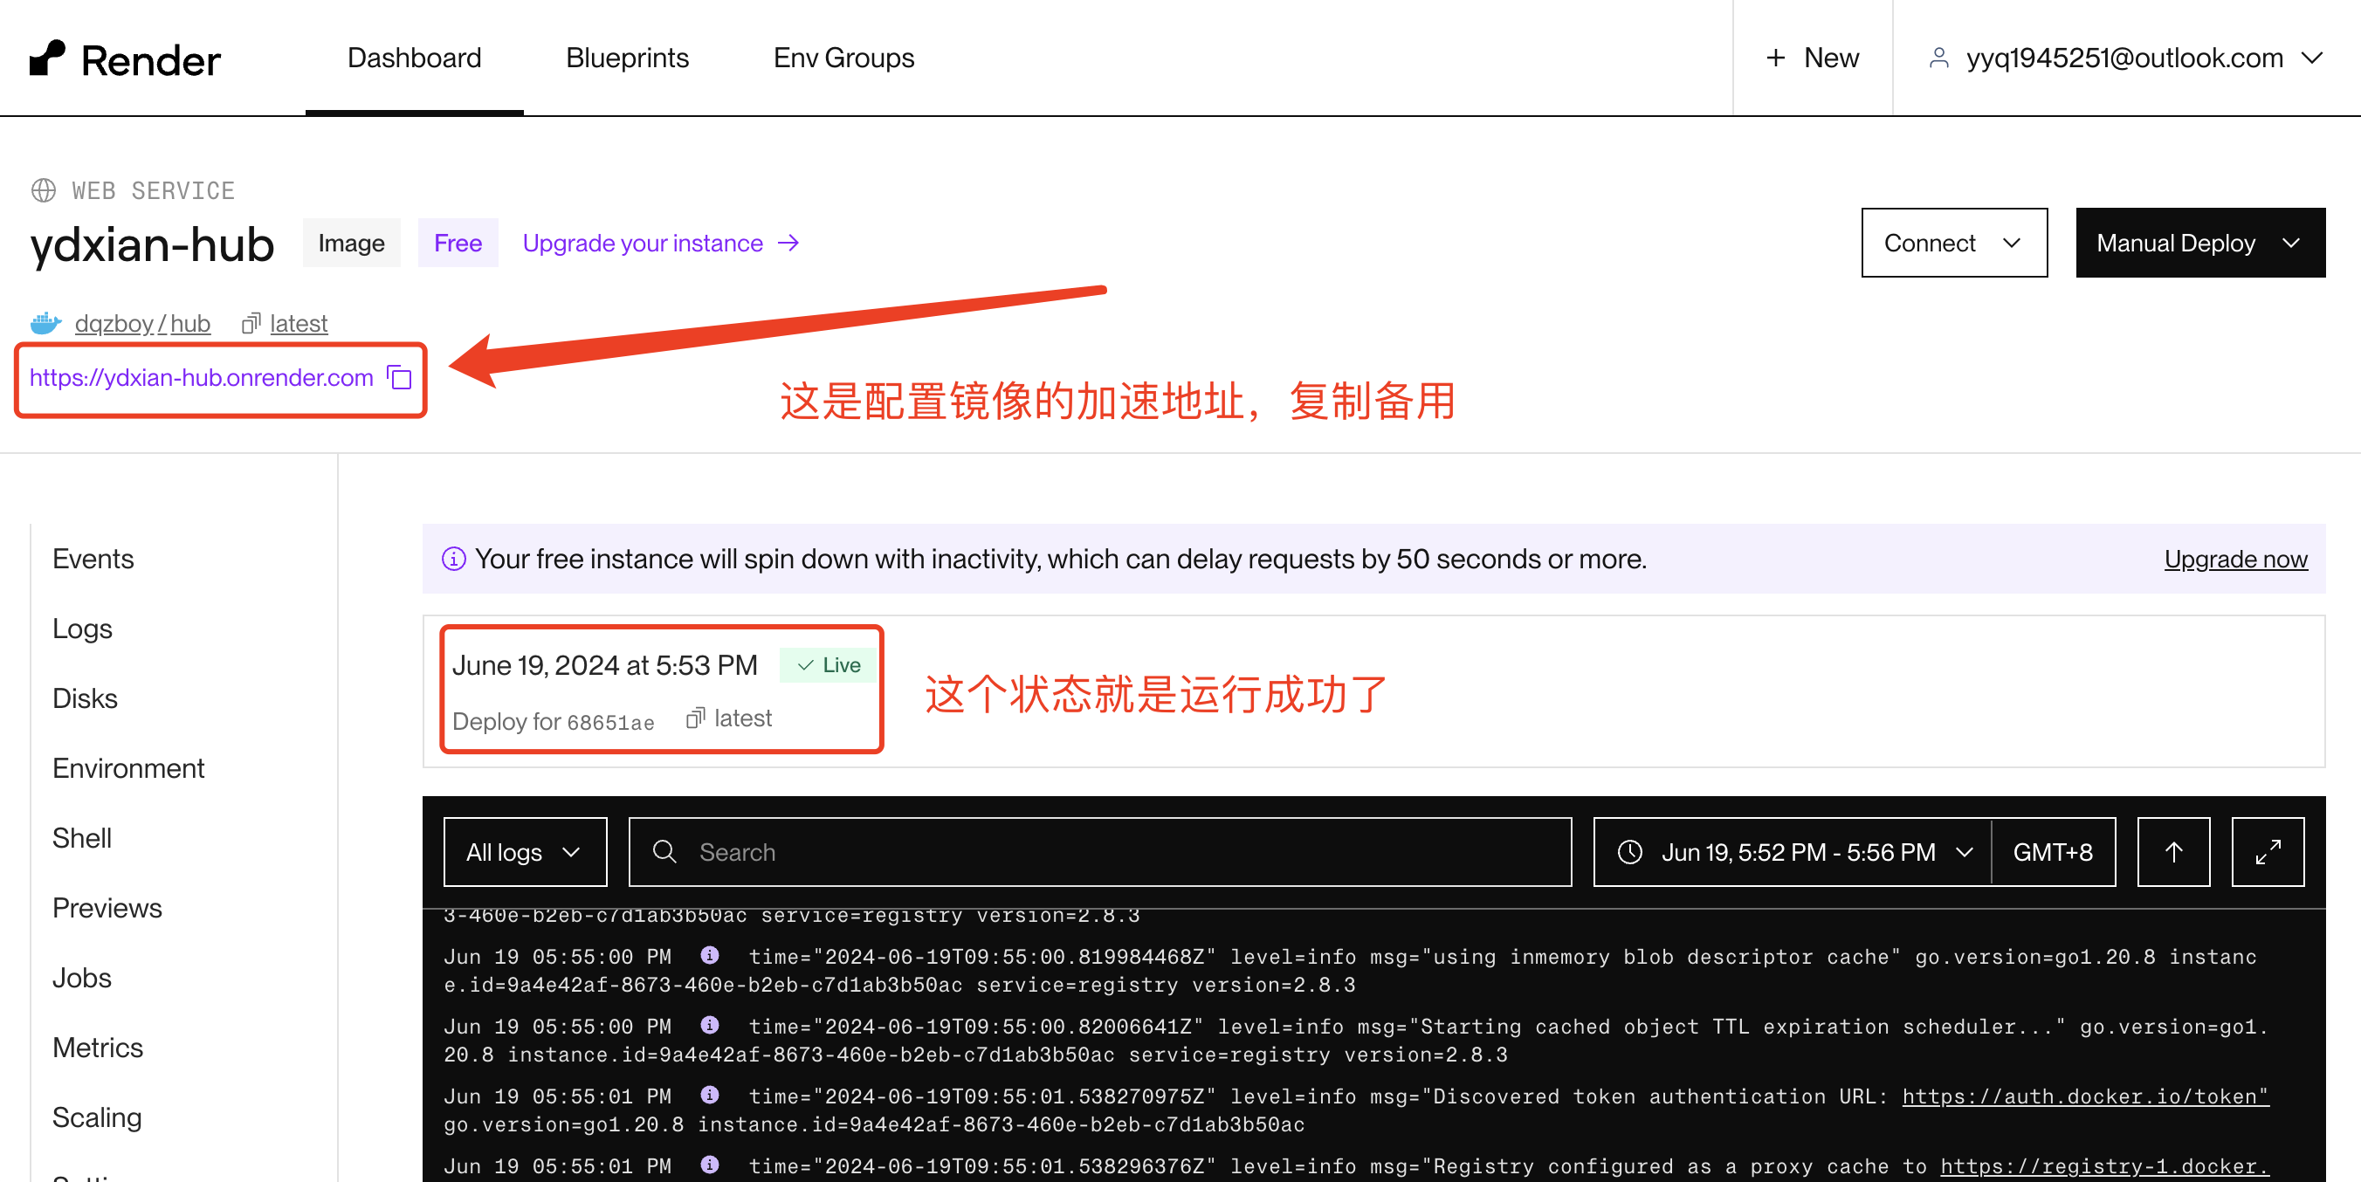Image resolution: width=2361 pixels, height=1182 pixels.
Task: Click info icon on Registry configured proxy log
Action: (x=709, y=1165)
